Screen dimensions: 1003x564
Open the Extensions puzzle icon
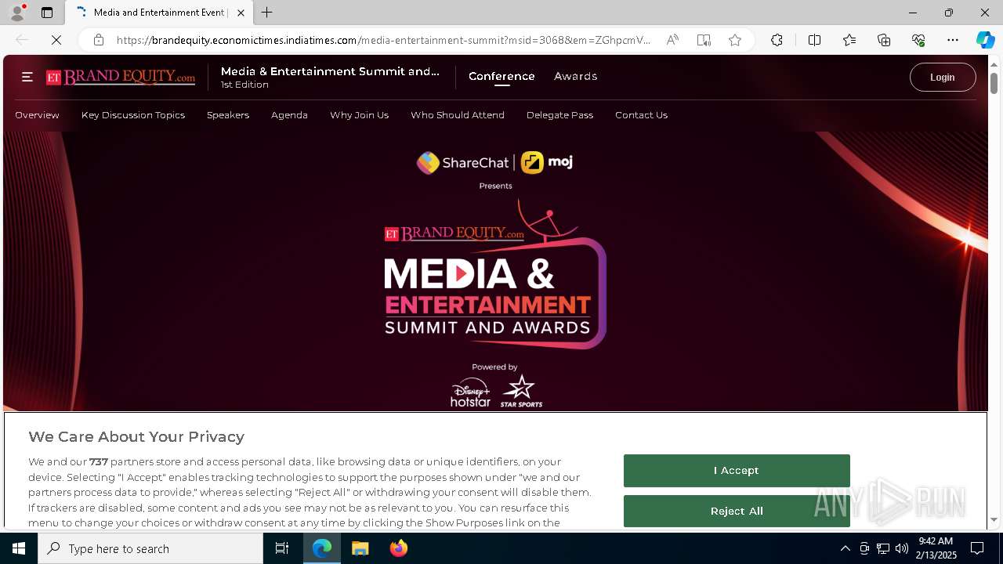777,40
